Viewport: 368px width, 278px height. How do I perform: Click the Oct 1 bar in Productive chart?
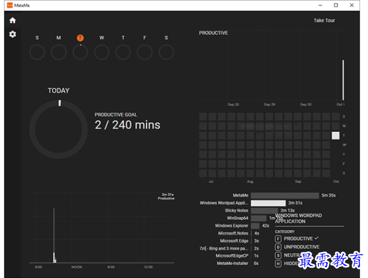tap(343, 79)
